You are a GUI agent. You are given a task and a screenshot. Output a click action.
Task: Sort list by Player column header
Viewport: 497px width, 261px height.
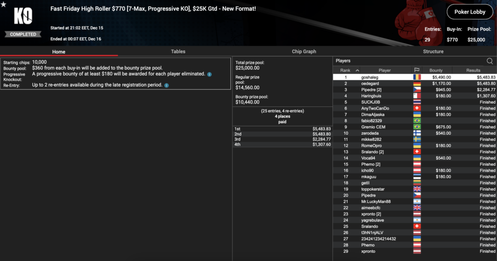click(x=384, y=70)
